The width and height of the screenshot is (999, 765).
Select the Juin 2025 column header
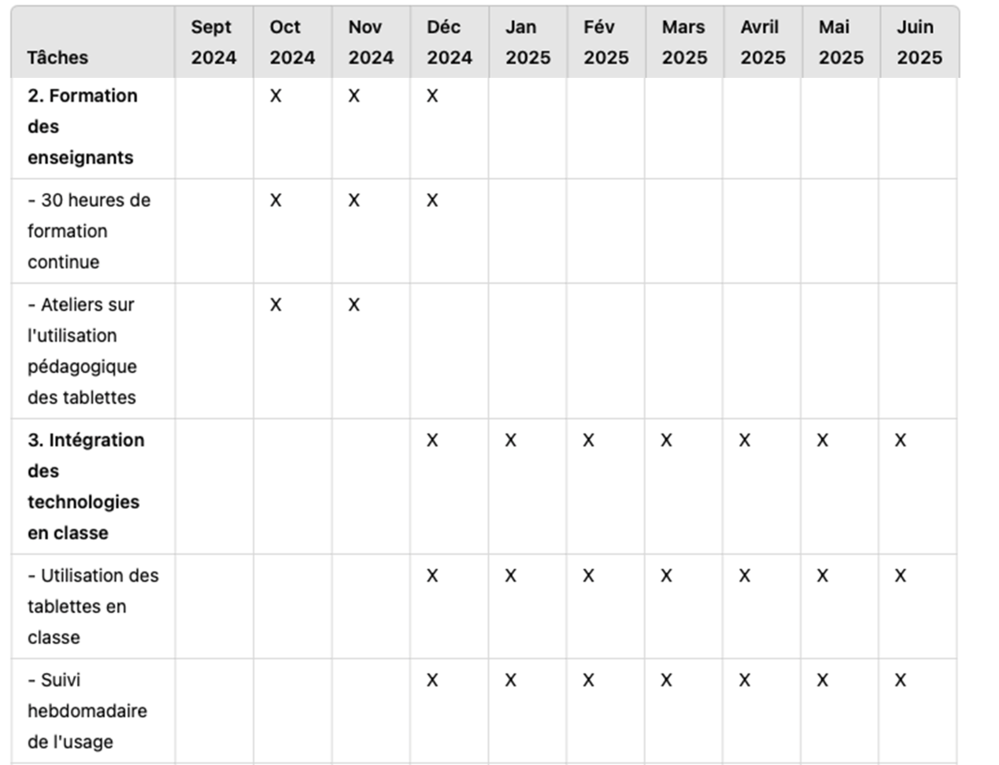(x=919, y=42)
